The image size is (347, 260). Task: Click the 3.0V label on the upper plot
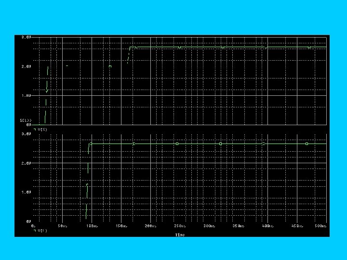(x=27, y=38)
